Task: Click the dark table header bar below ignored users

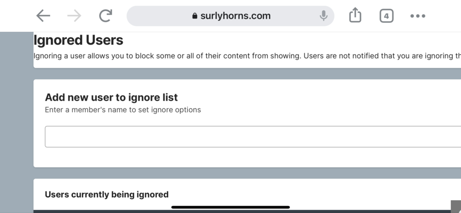Action: [101, 211]
